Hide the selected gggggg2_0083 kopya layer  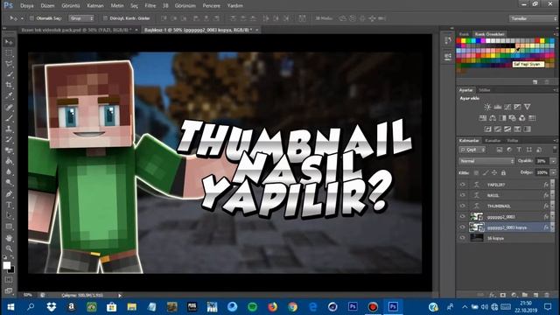click(x=463, y=227)
